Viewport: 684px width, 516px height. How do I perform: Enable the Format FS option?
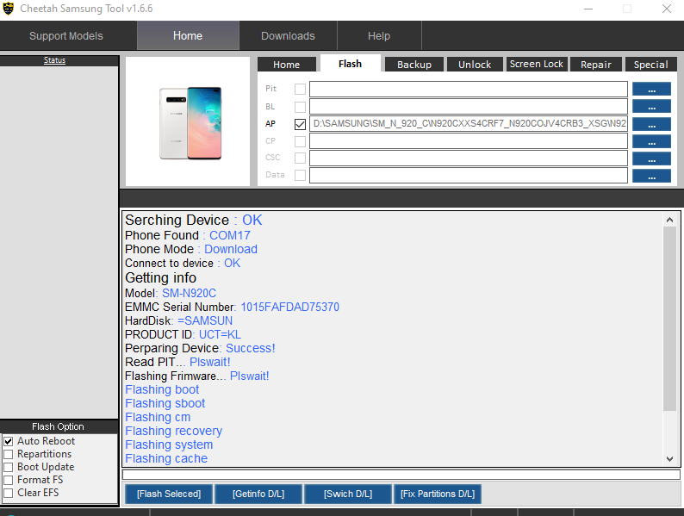point(9,480)
